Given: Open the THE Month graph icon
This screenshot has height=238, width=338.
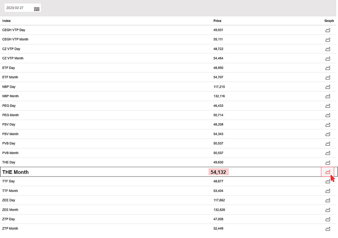Looking at the screenshot, I should point(328,172).
